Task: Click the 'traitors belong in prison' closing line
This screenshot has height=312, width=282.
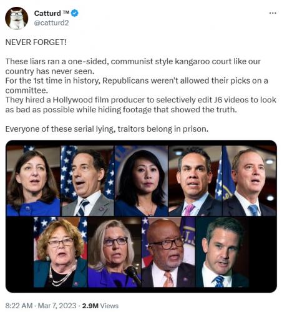Action: point(107,129)
